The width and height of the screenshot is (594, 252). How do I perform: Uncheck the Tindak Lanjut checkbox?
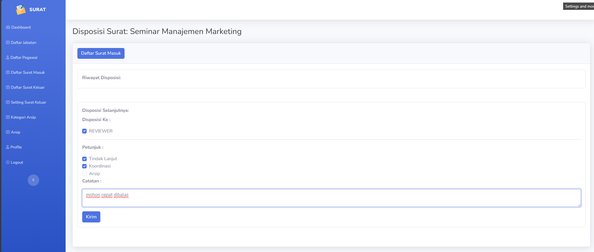pos(84,159)
